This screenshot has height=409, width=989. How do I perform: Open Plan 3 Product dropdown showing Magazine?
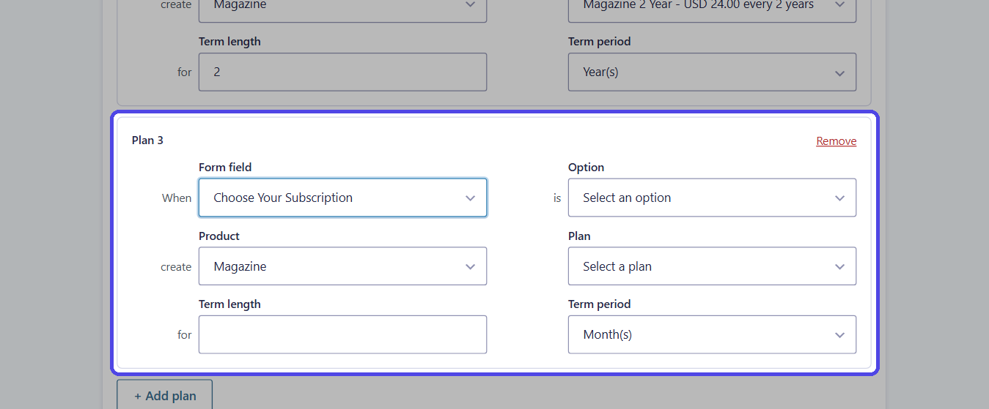(342, 266)
